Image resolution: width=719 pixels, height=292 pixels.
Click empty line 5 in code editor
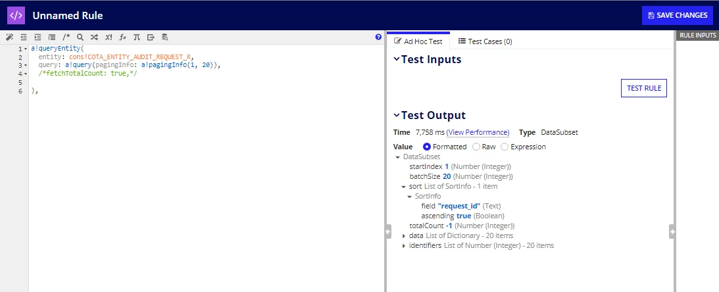coord(207,82)
